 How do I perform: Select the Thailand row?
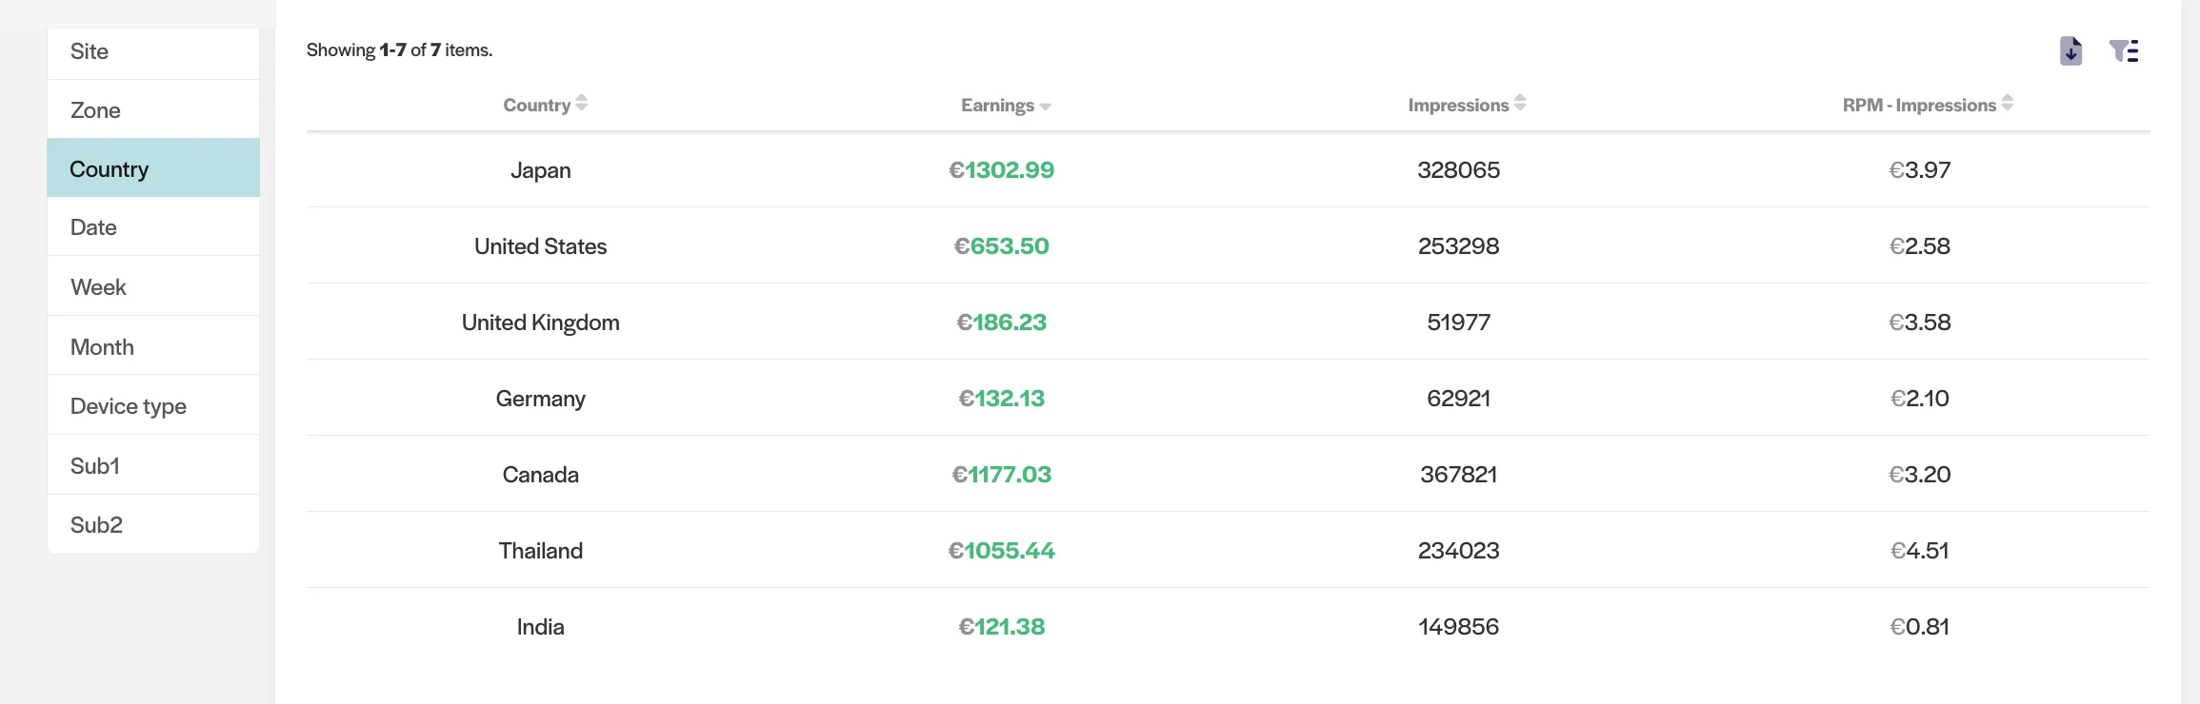[540, 550]
